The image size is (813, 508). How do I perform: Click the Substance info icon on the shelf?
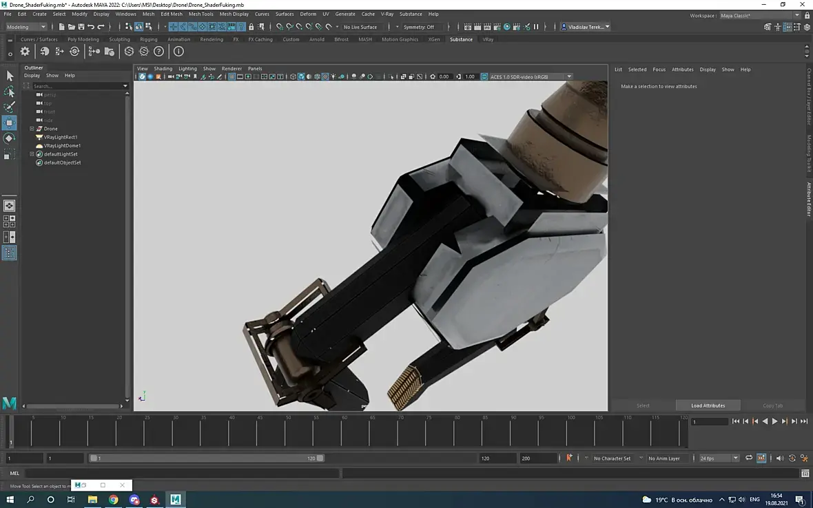pos(178,52)
